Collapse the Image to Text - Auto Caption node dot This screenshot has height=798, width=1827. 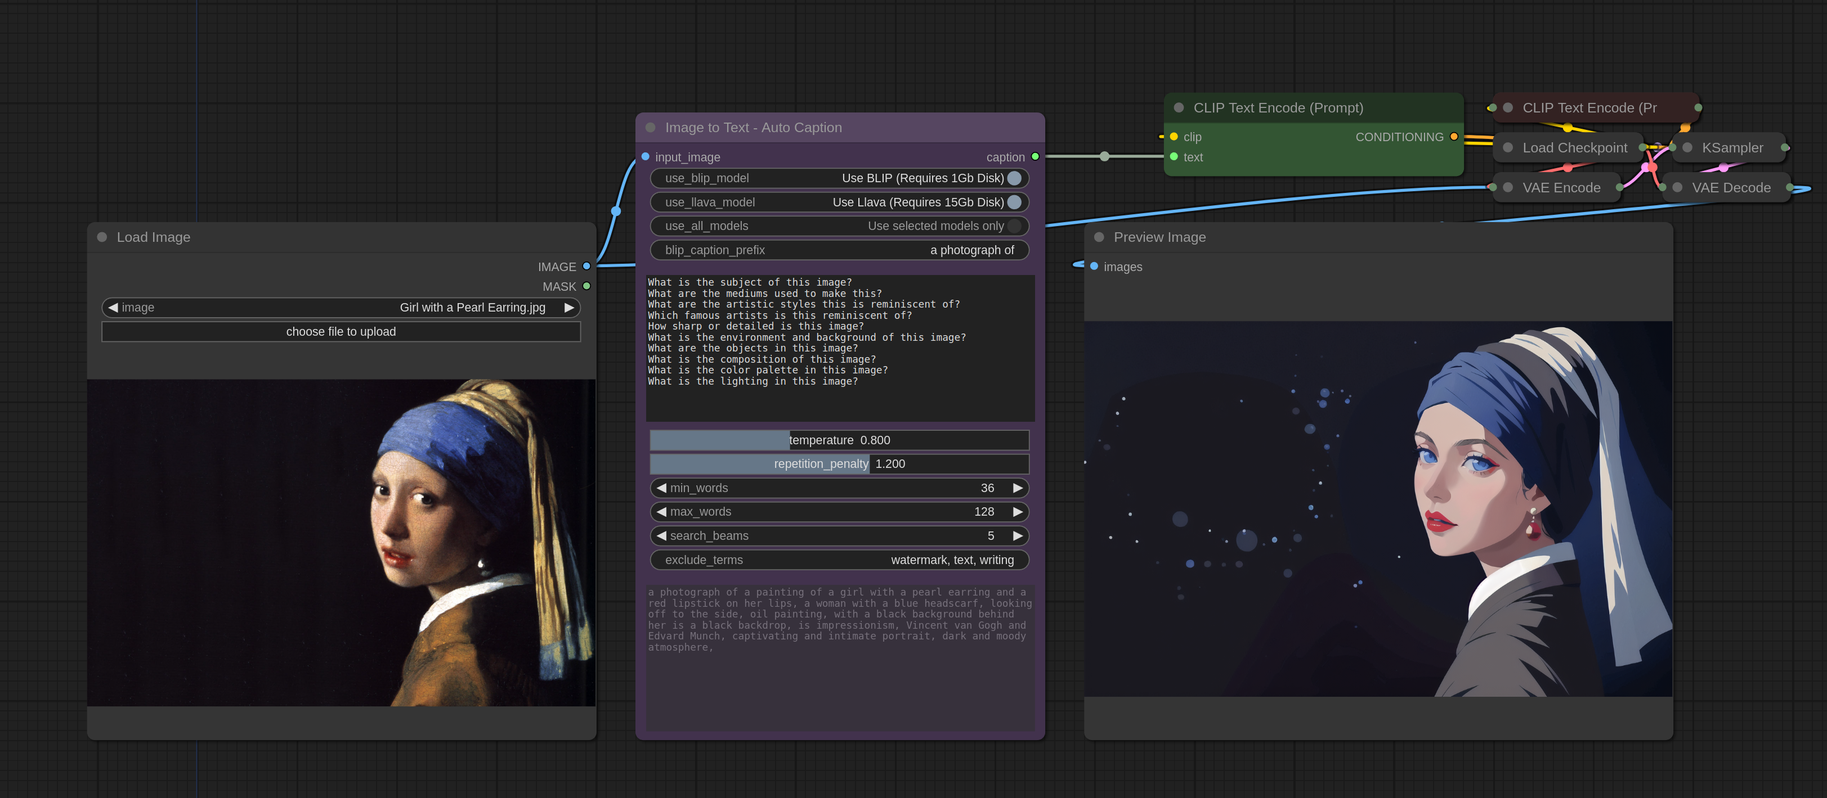tap(651, 128)
